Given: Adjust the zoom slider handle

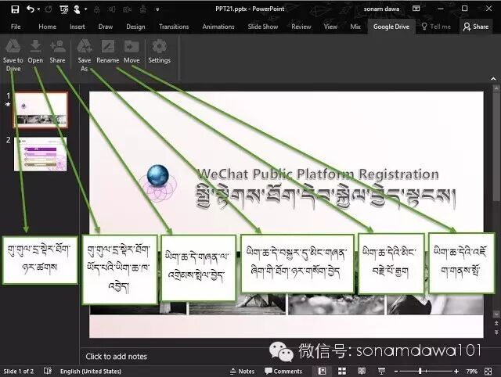Looking at the screenshot, I should coord(420,371).
